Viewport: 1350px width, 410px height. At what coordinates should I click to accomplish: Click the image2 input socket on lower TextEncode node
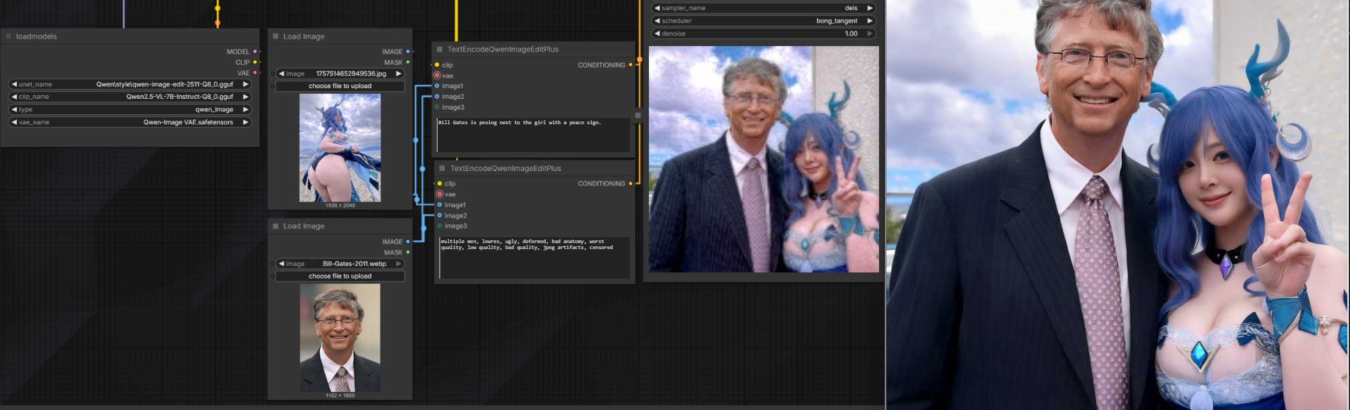[440, 215]
